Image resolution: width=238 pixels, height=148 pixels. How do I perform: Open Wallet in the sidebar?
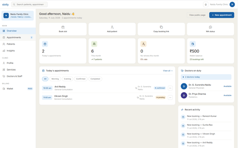[18, 89]
